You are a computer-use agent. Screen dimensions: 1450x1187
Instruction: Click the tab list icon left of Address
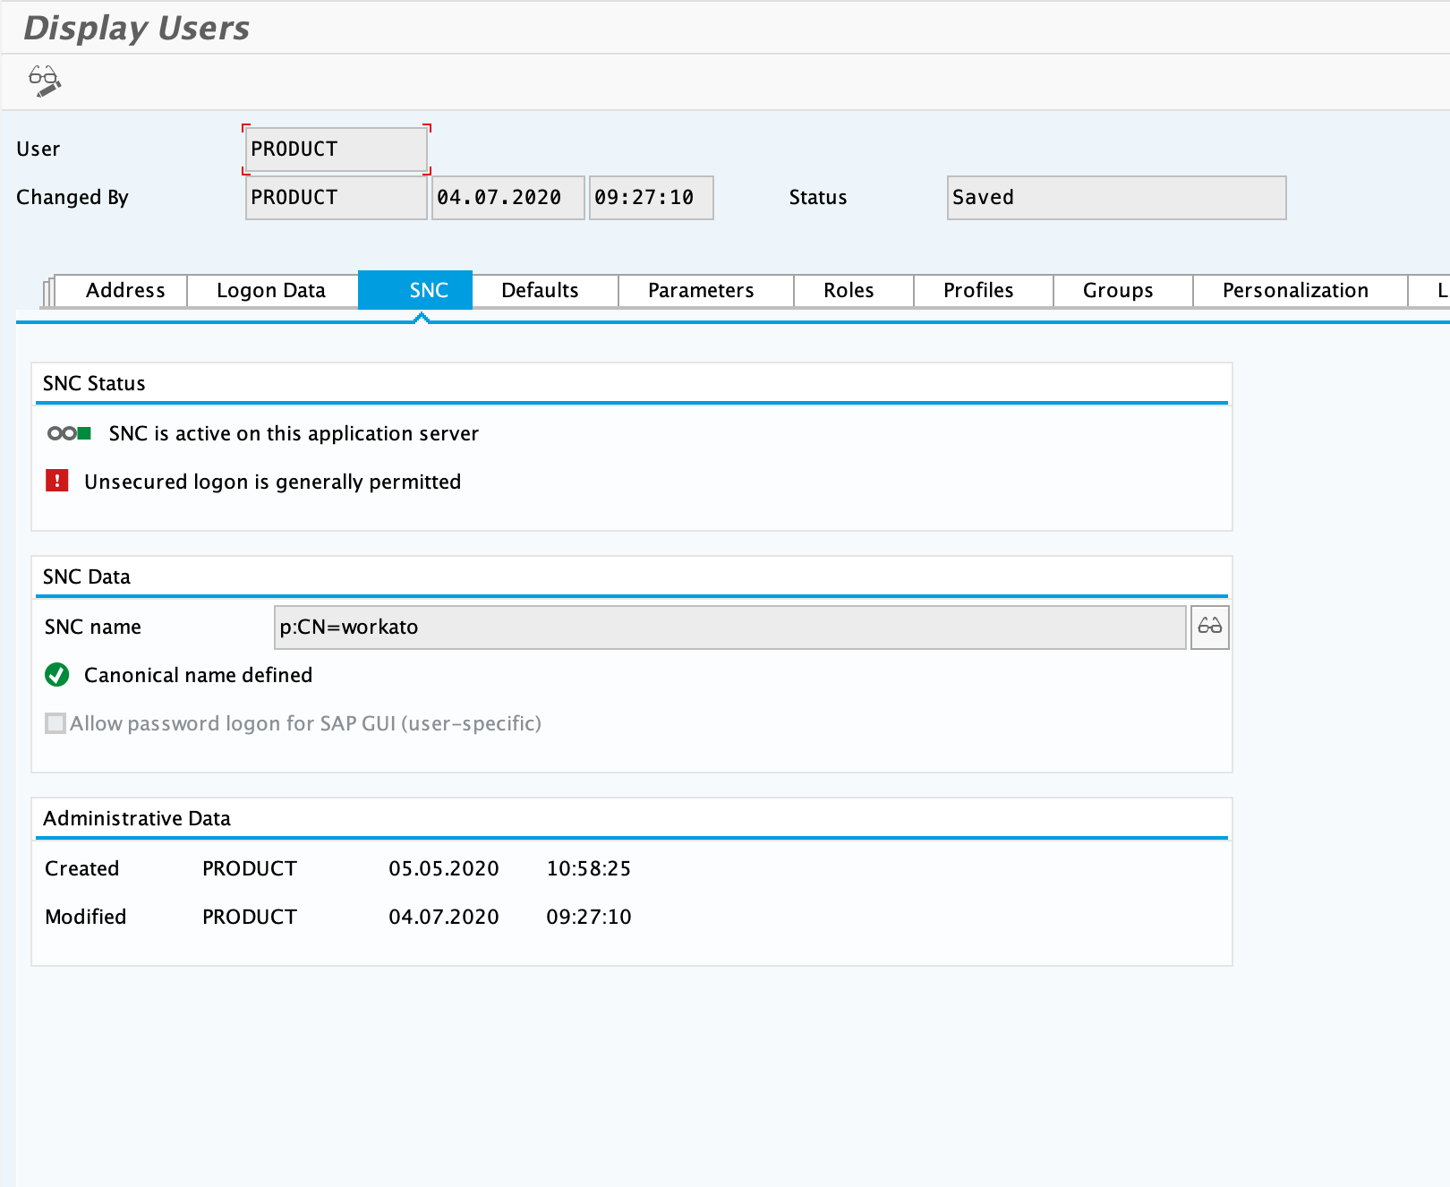[x=47, y=292]
